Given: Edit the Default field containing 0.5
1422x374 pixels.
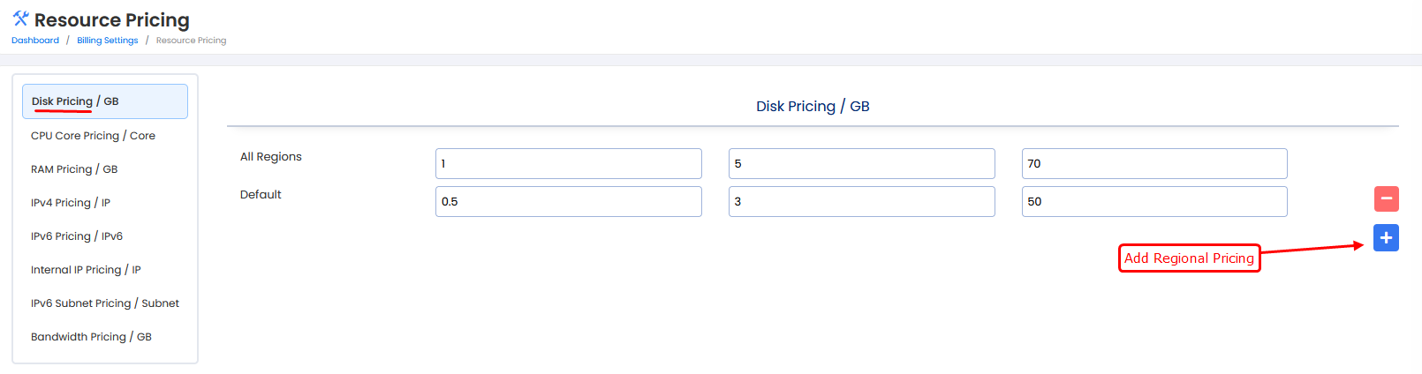Looking at the screenshot, I should click(x=568, y=202).
